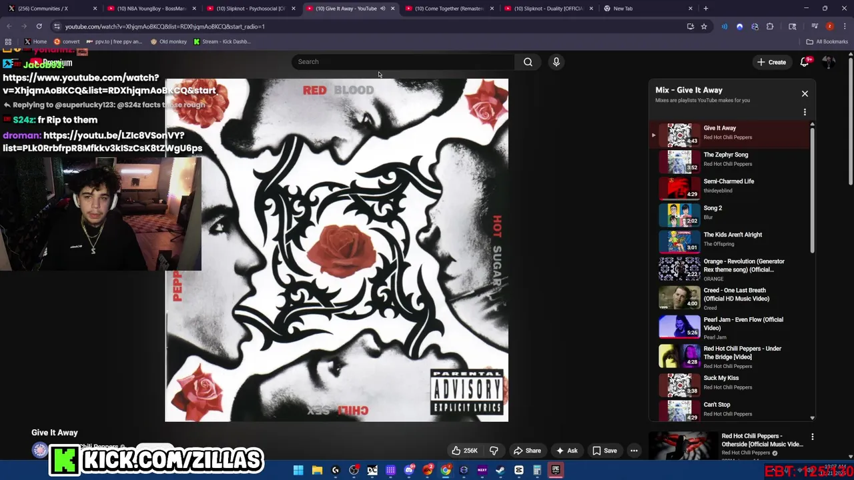The image size is (854, 480).
Task: Save video to a playlist
Action: coord(604,451)
